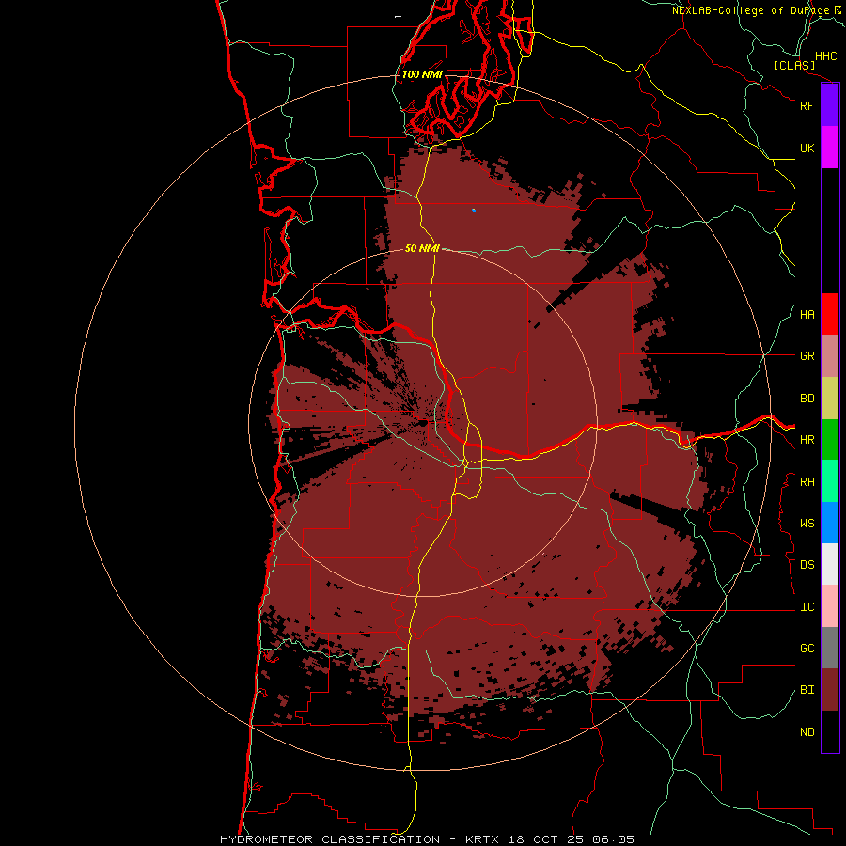
Task: Click the BI dark red legend swatch
Action: point(830,690)
